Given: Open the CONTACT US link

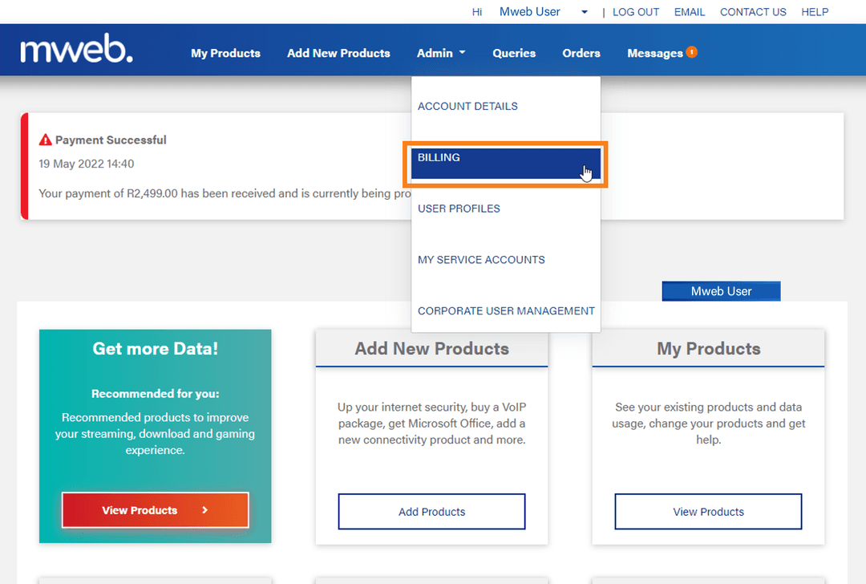Looking at the screenshot, I should point(753,12).
